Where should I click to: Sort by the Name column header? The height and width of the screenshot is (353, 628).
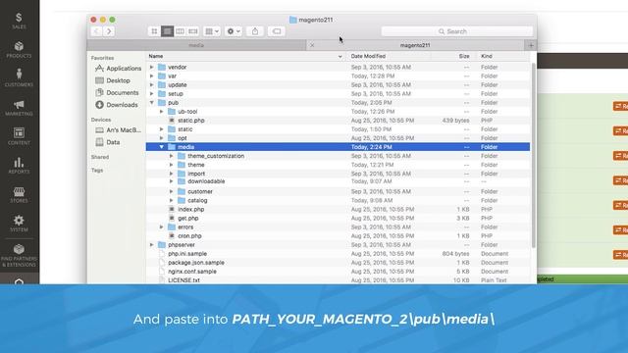[246, 56]
